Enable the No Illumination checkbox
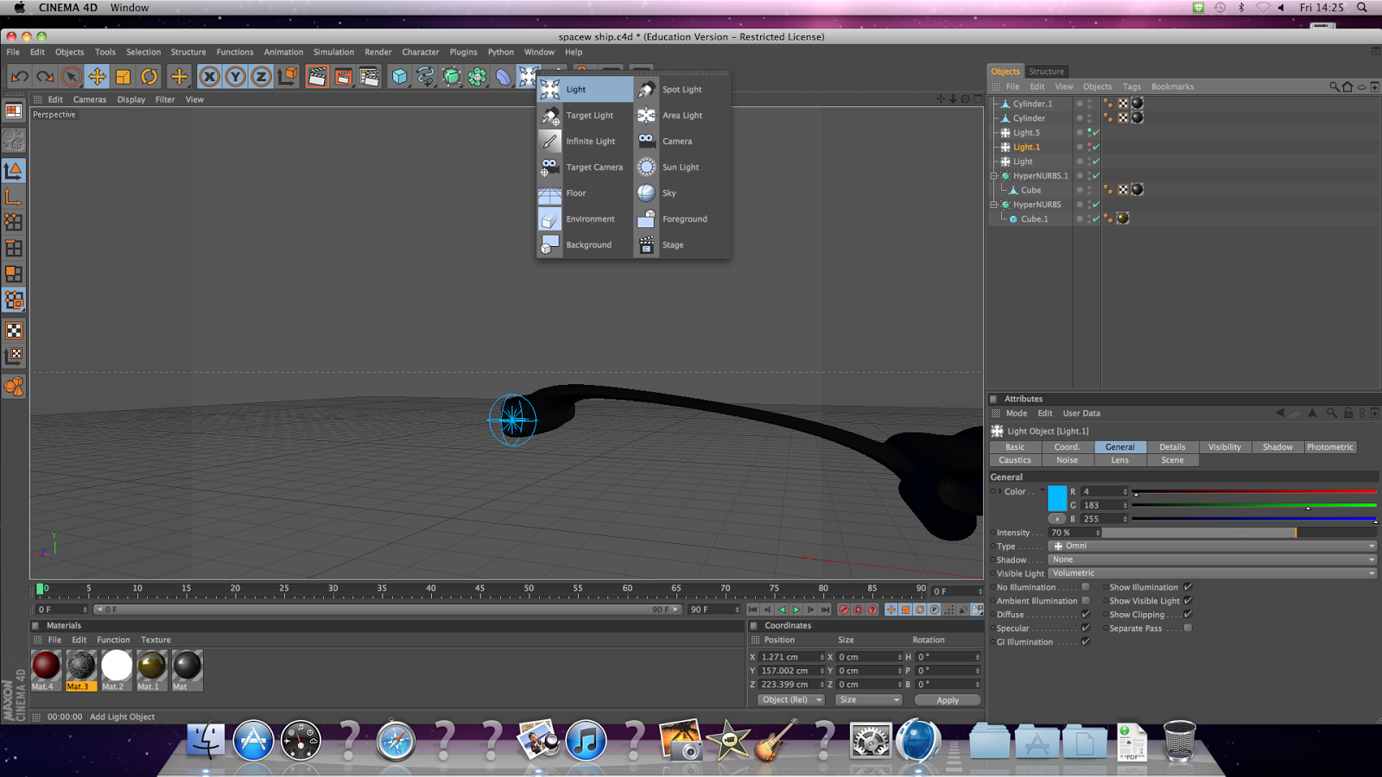The width and height of the screenshot is (1382, 777). click(1085, 586)
